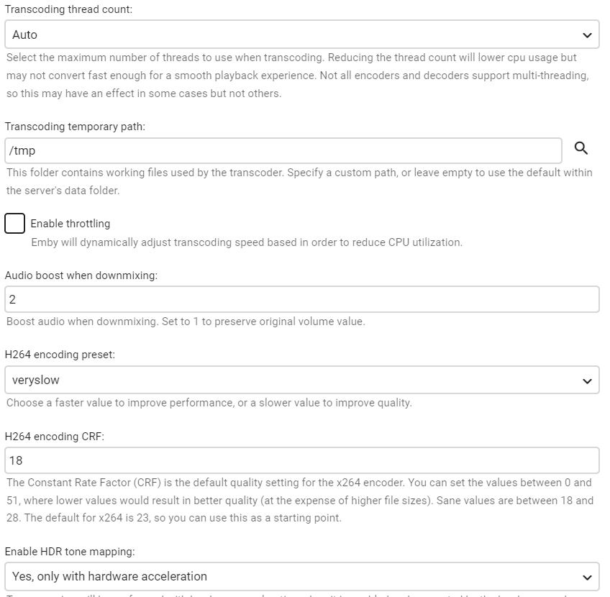Screen dimensions: 610x597
Task: Click into the Audio boost when downmixing field
Action: pos(301,299)
